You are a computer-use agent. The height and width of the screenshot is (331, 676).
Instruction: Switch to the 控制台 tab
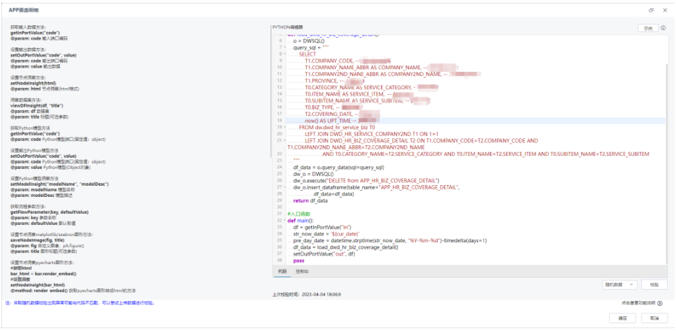(x=302, y=271)
